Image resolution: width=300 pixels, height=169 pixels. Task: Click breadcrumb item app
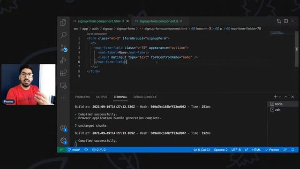[85, 29]
